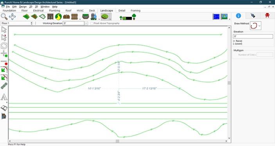Click the blue 2D plan view icon
The width and height of the screenshot is (275, 146).
click(x=216, y=17)
